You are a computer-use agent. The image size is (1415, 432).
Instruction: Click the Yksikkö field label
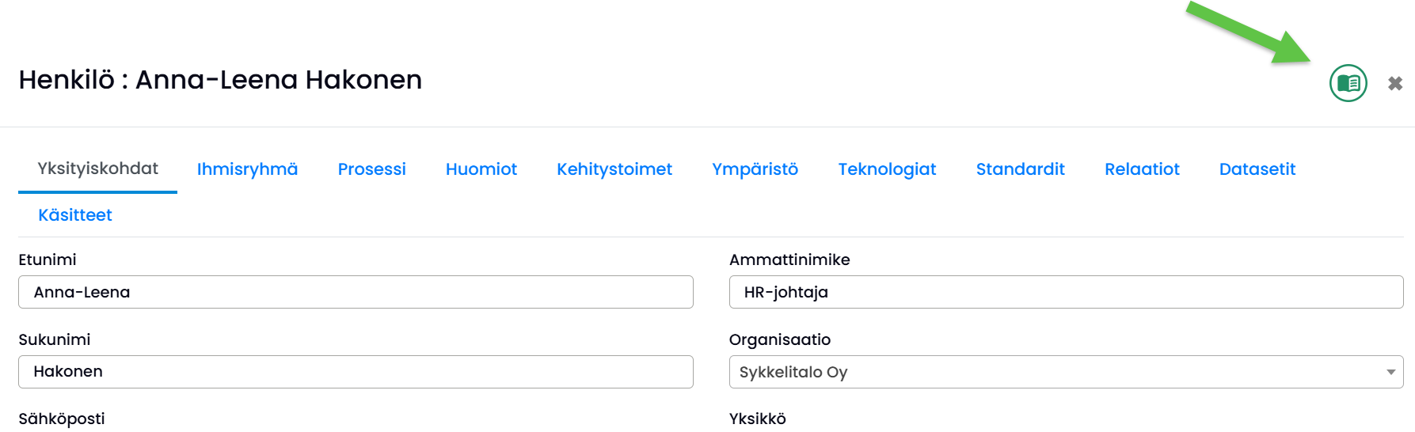(757, 419)
